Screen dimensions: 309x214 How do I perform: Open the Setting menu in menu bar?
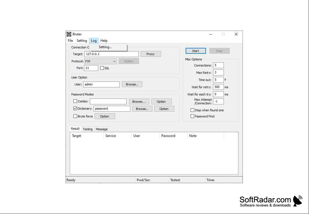[x=82, y=41]
